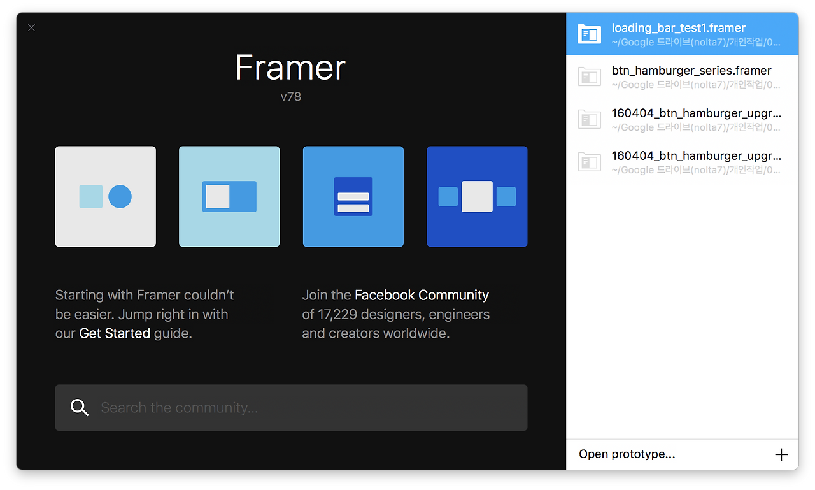The width and height of the screenshot is (815, 490).
Task: Close the Framer welcome window
Action: tap(32, 28)
